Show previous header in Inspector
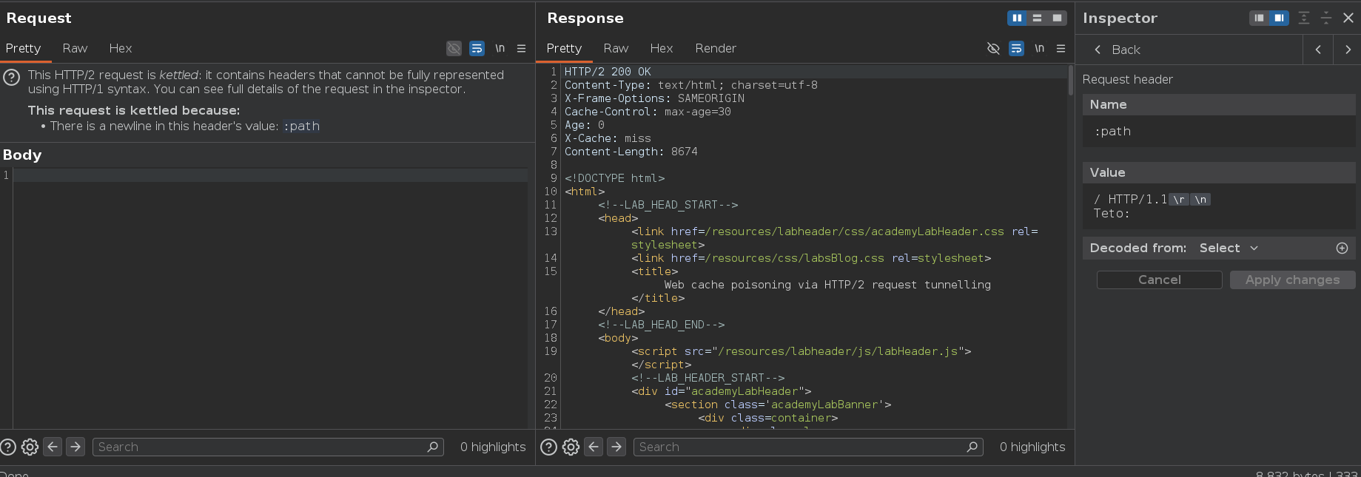Image resolution: width=1361 pixels, height=477 pixels. pyautogui.click(x=1318, y=50)
